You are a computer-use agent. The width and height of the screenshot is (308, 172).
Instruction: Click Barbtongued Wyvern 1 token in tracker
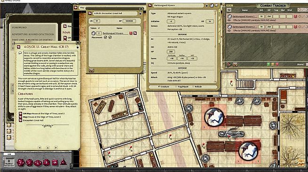click(230, 16)
